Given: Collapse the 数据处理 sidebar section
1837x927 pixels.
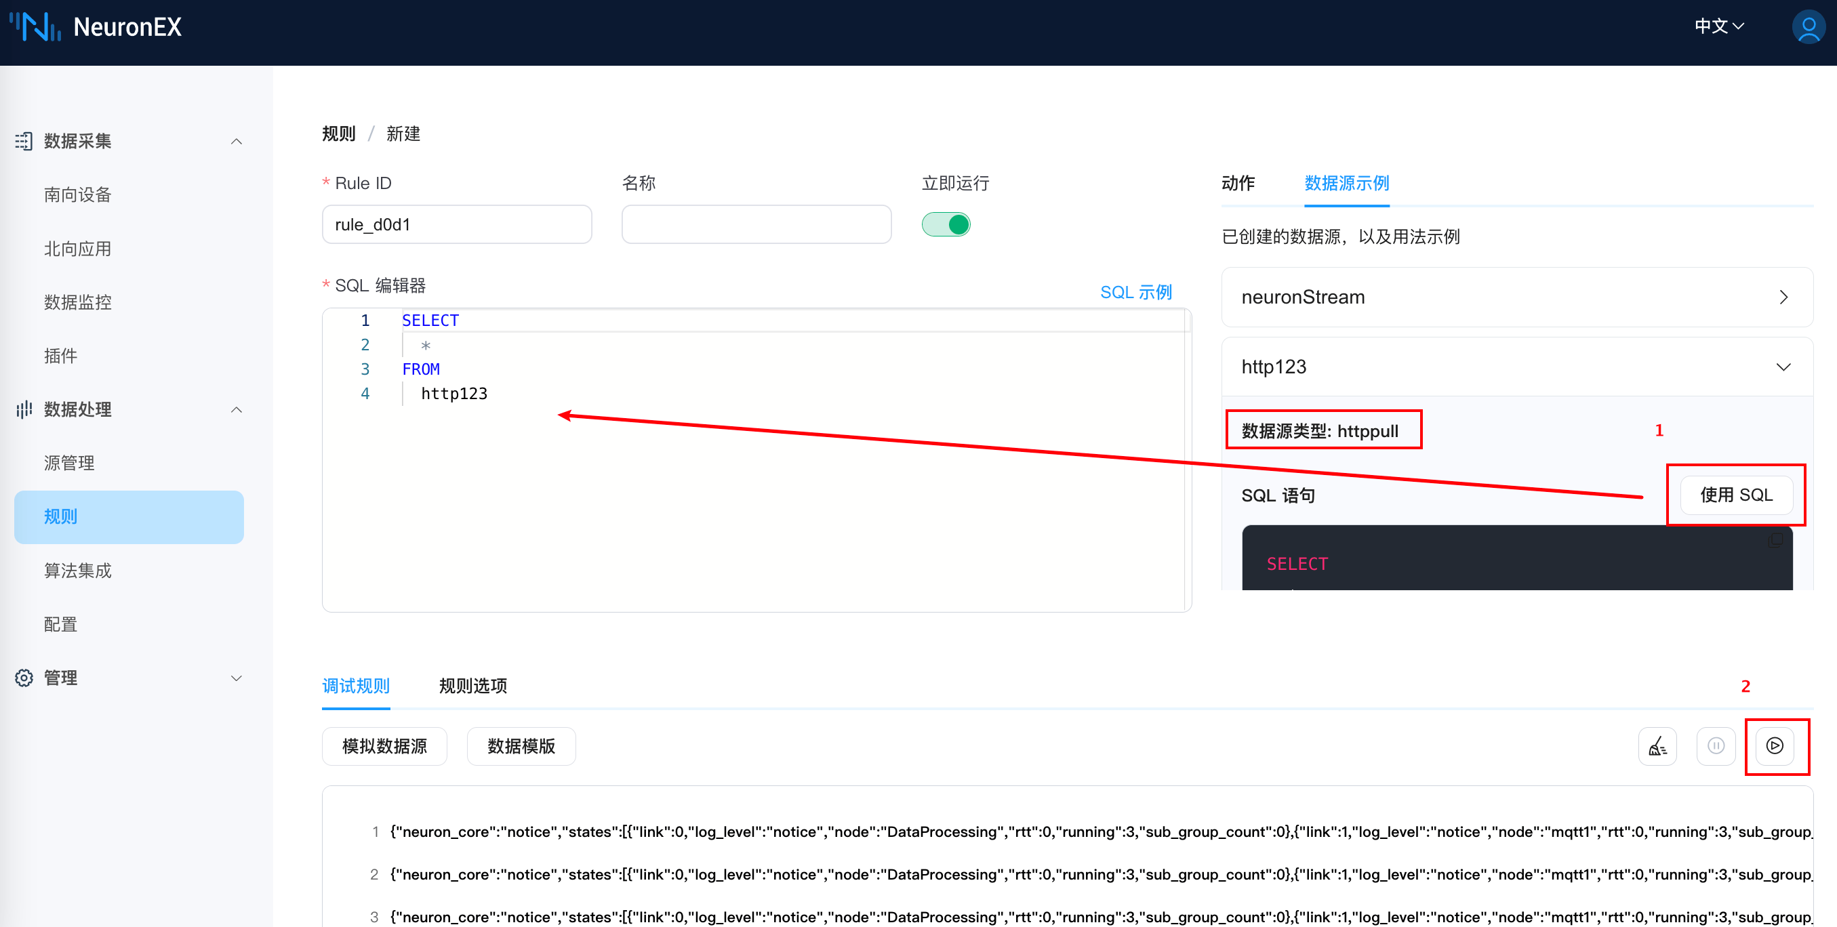Looking at the screenshot, I should pos(237,410).
